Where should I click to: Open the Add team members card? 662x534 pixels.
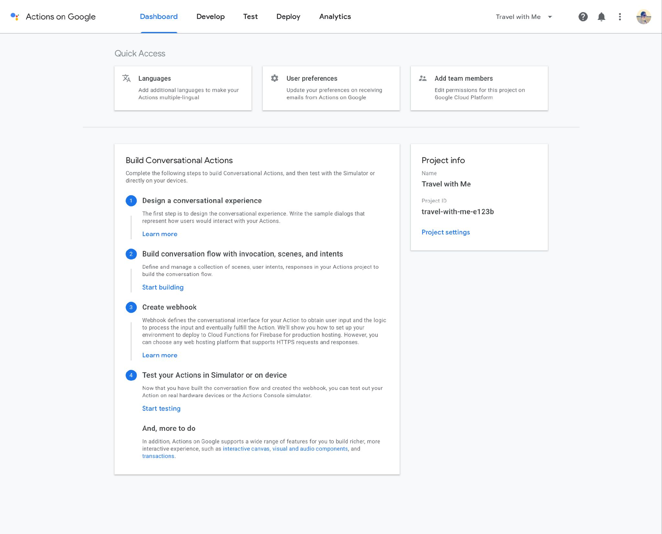tap(479, 88)
